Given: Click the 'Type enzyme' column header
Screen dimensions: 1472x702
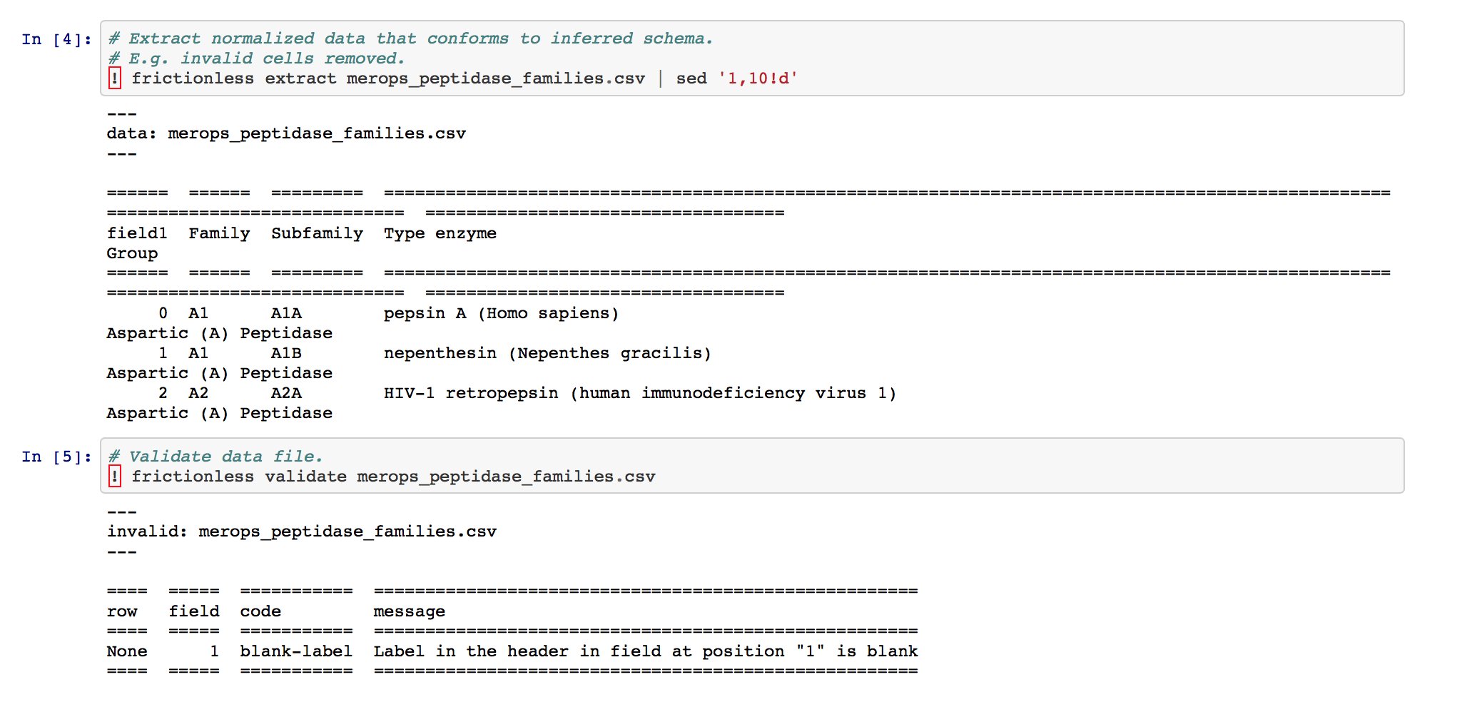Looking at the screenshot, I should pyautogui.click(x=440, y=233).
